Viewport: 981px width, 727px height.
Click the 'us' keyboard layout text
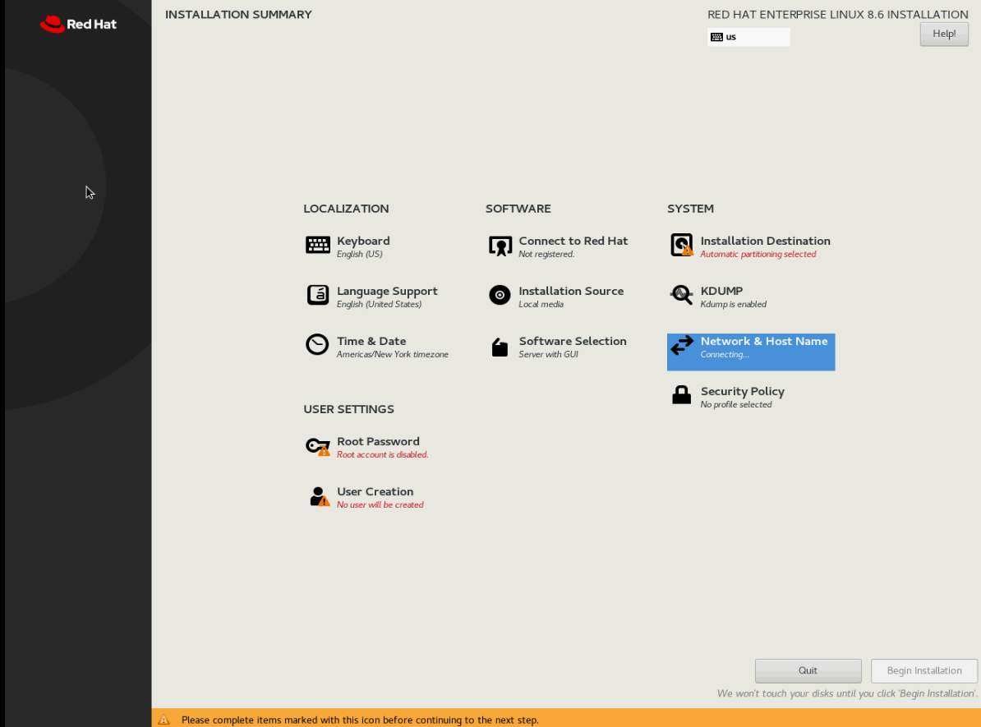[x=730, y=37]
